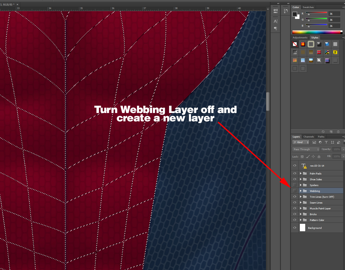
Task: Apply the red striped style preset
Action: click(319, 52)
